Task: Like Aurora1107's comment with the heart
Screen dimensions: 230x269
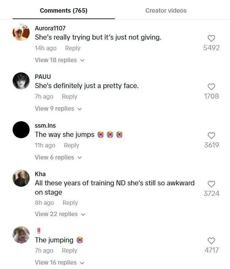Action: [211, 39]
